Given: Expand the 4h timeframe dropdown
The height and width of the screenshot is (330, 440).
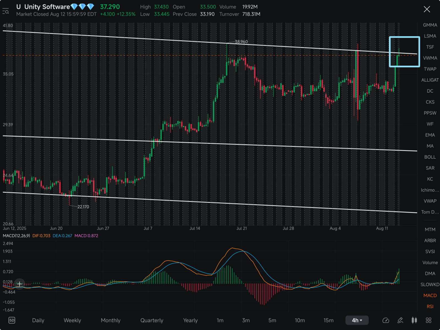Looking at the screenshot, I should pos(357,320).
